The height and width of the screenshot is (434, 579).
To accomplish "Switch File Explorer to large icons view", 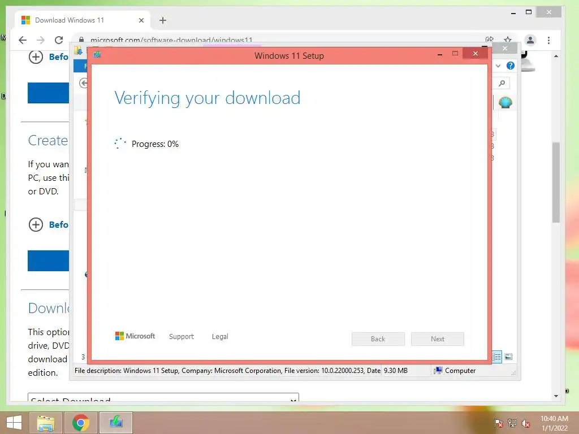I will [508, 357].
